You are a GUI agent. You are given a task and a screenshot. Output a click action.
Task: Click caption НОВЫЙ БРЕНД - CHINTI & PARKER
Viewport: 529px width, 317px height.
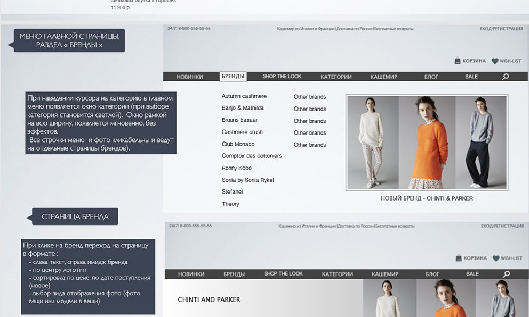[x=427, y=198]
